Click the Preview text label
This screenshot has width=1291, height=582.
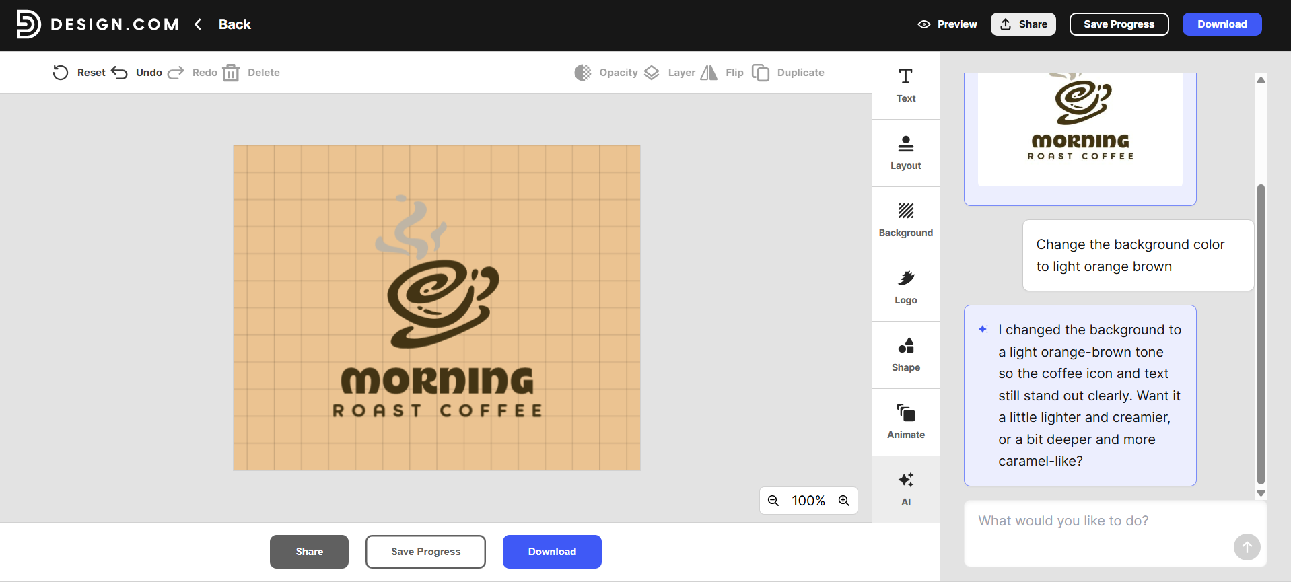pyautogui.click(x=957, y=24)
